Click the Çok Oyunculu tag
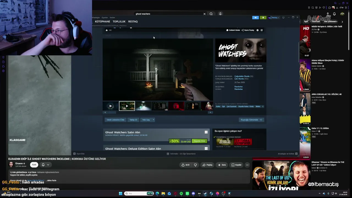Image resolution: width=352 pixels, height=198 pixels. pos(232,106)
